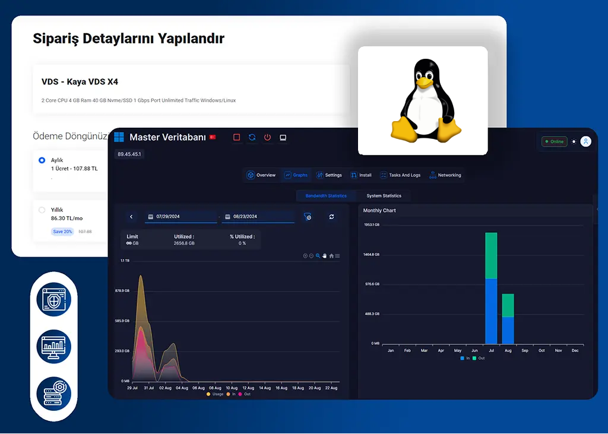Click the chart zoom-in plus icon
Viewport: 608px width, 434px height.
click(305, 256)
